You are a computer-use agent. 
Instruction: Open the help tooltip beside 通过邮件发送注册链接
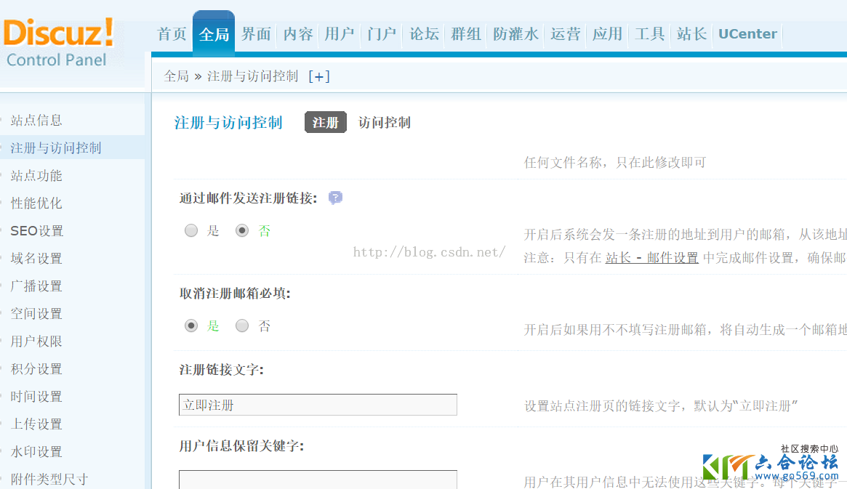tap(335, 197)
